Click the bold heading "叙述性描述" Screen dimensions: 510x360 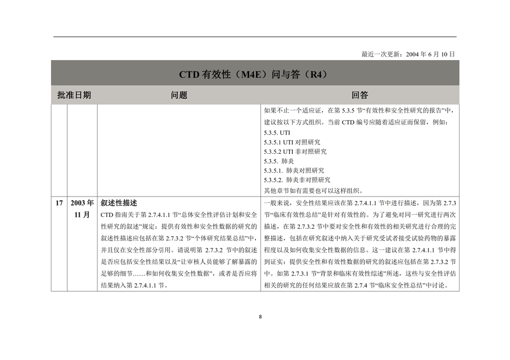119,203
